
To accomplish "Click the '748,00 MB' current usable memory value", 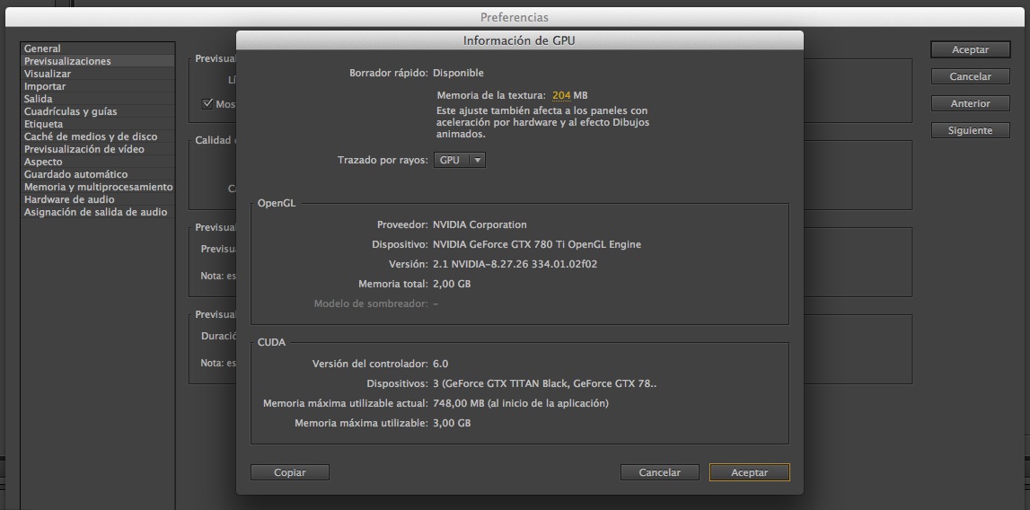I will 459,403.
